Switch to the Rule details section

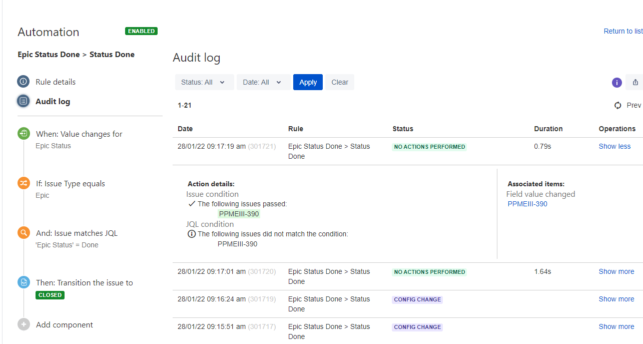tap(56, 81)
